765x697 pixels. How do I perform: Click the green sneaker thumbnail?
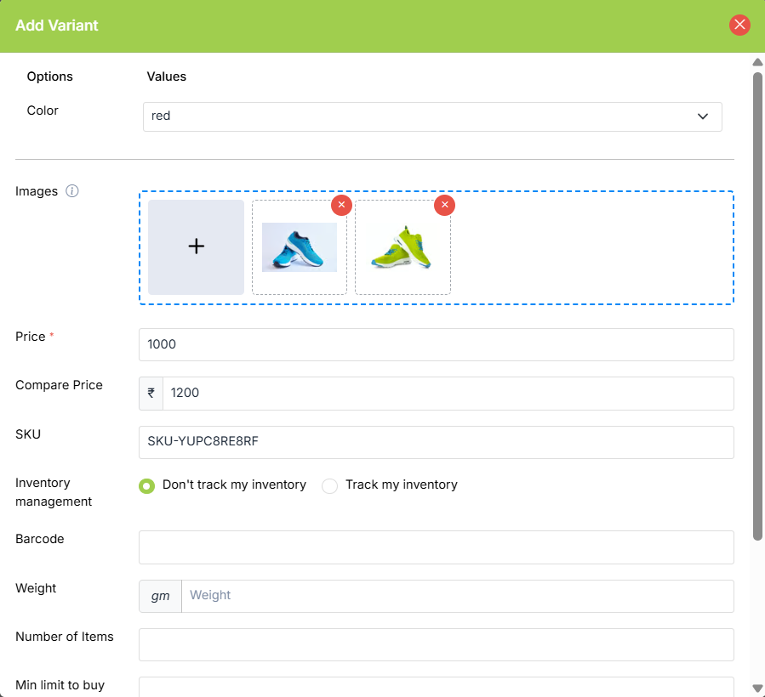[x=402, y=247]
